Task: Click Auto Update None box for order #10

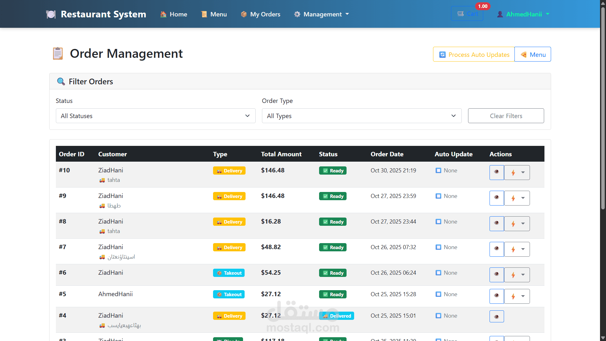Action: (438, 170)
